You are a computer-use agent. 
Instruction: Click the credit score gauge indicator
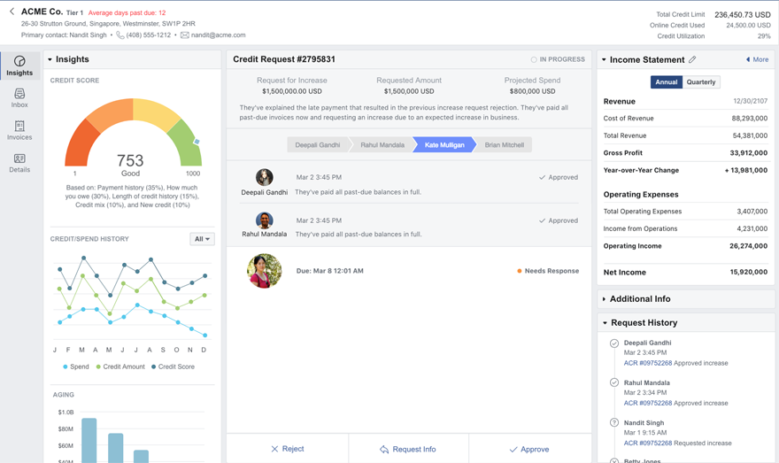point(197,142)
